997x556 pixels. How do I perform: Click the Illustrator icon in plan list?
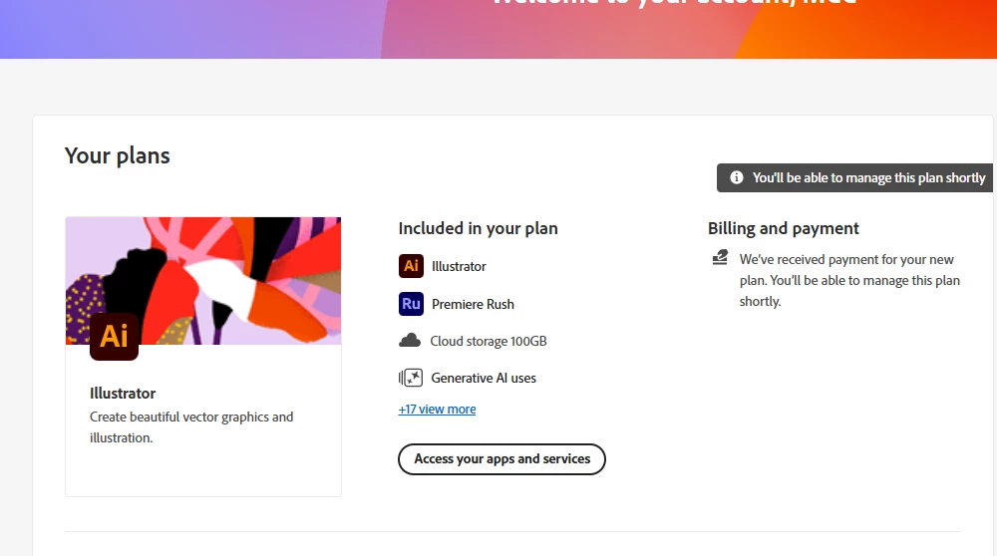coord(411,266)
